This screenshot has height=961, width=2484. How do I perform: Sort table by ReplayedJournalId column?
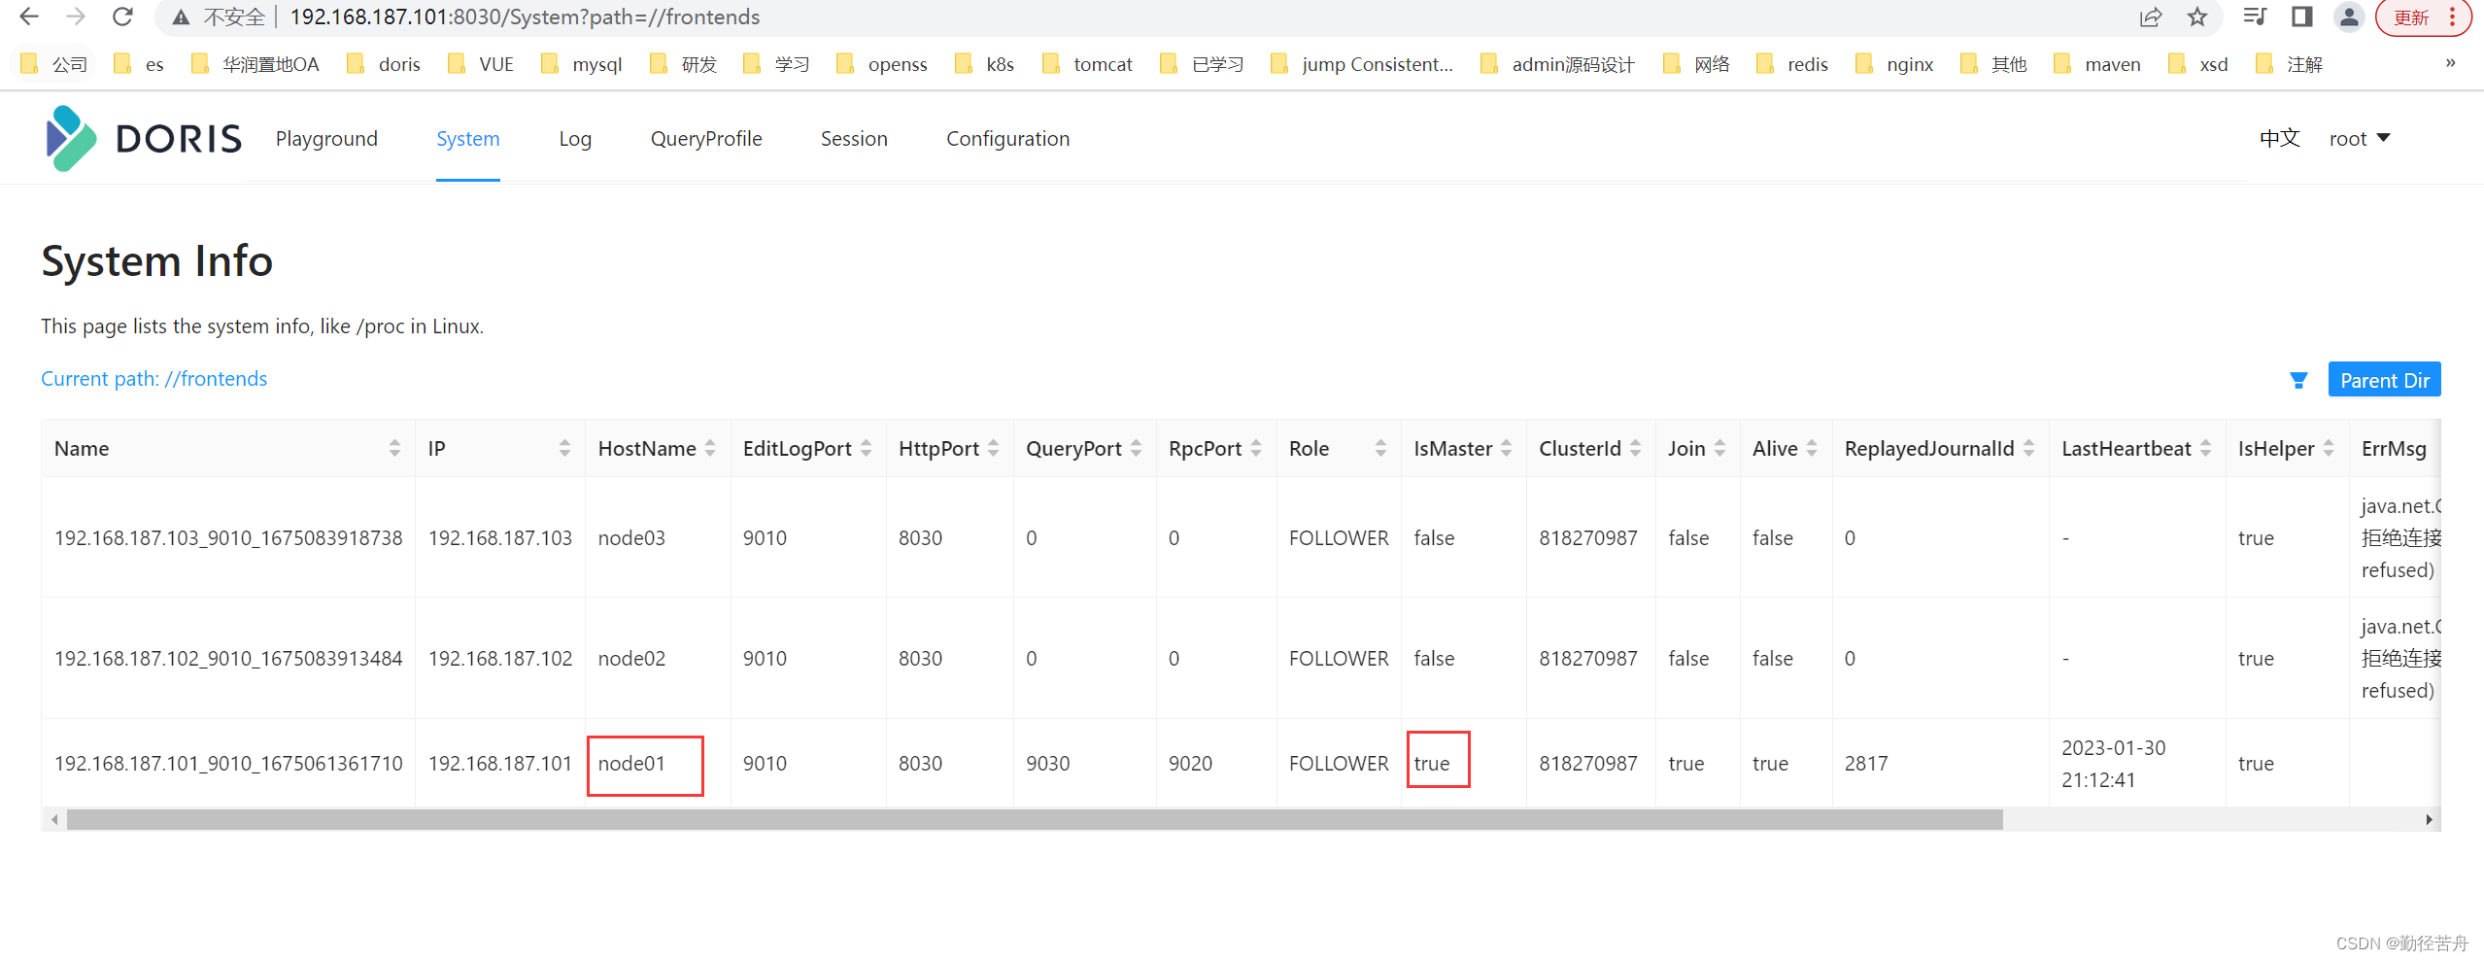coord(2028,448)
